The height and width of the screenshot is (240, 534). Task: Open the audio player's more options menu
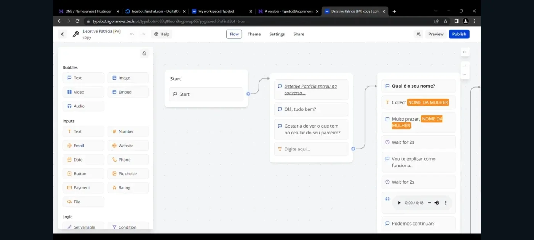pyautogui.click(x=446, y=203)
